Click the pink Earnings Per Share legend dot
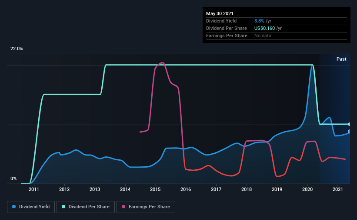The width and height of the screenshot is (357, 220). [123, 207]
